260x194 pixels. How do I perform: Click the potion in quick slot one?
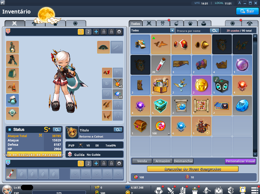11,174
